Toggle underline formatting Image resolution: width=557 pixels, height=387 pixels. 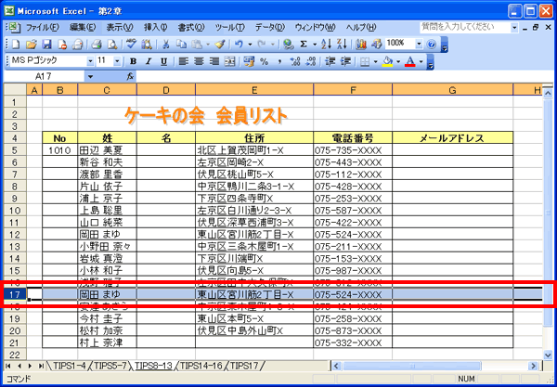point(163,62)
